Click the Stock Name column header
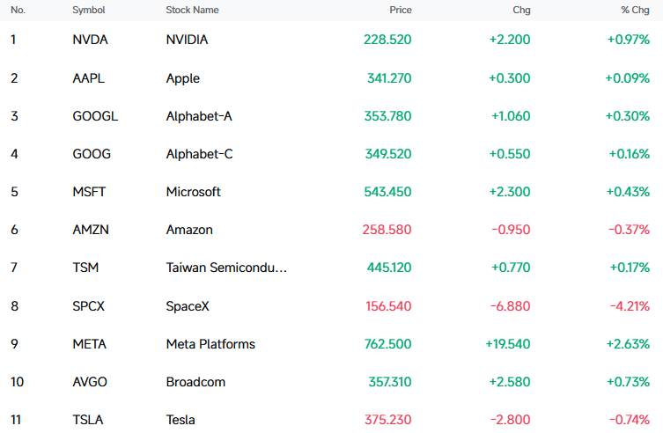663x433 pixels. pos(192,11)
